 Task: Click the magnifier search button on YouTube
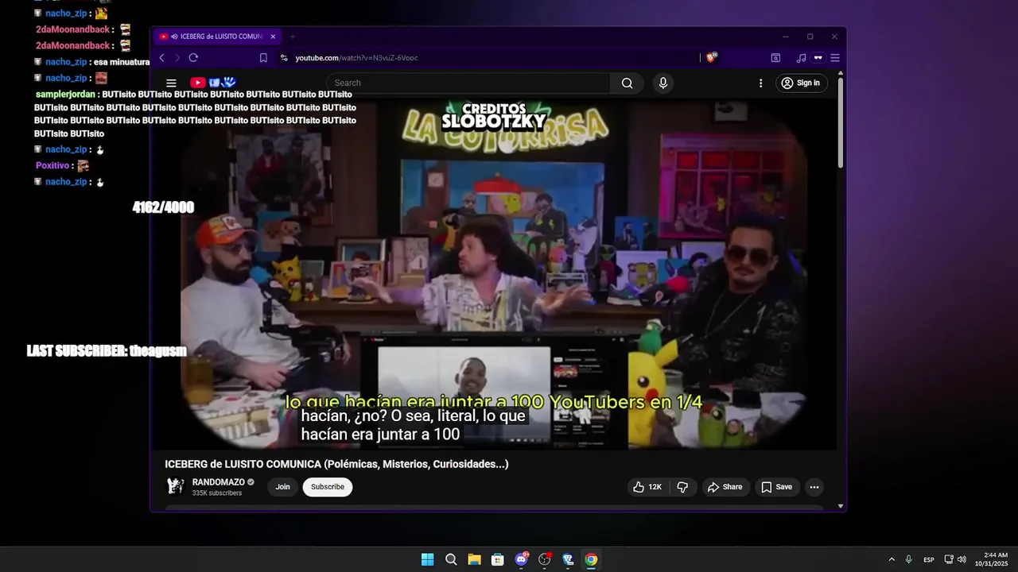click(x=627, y=83)
